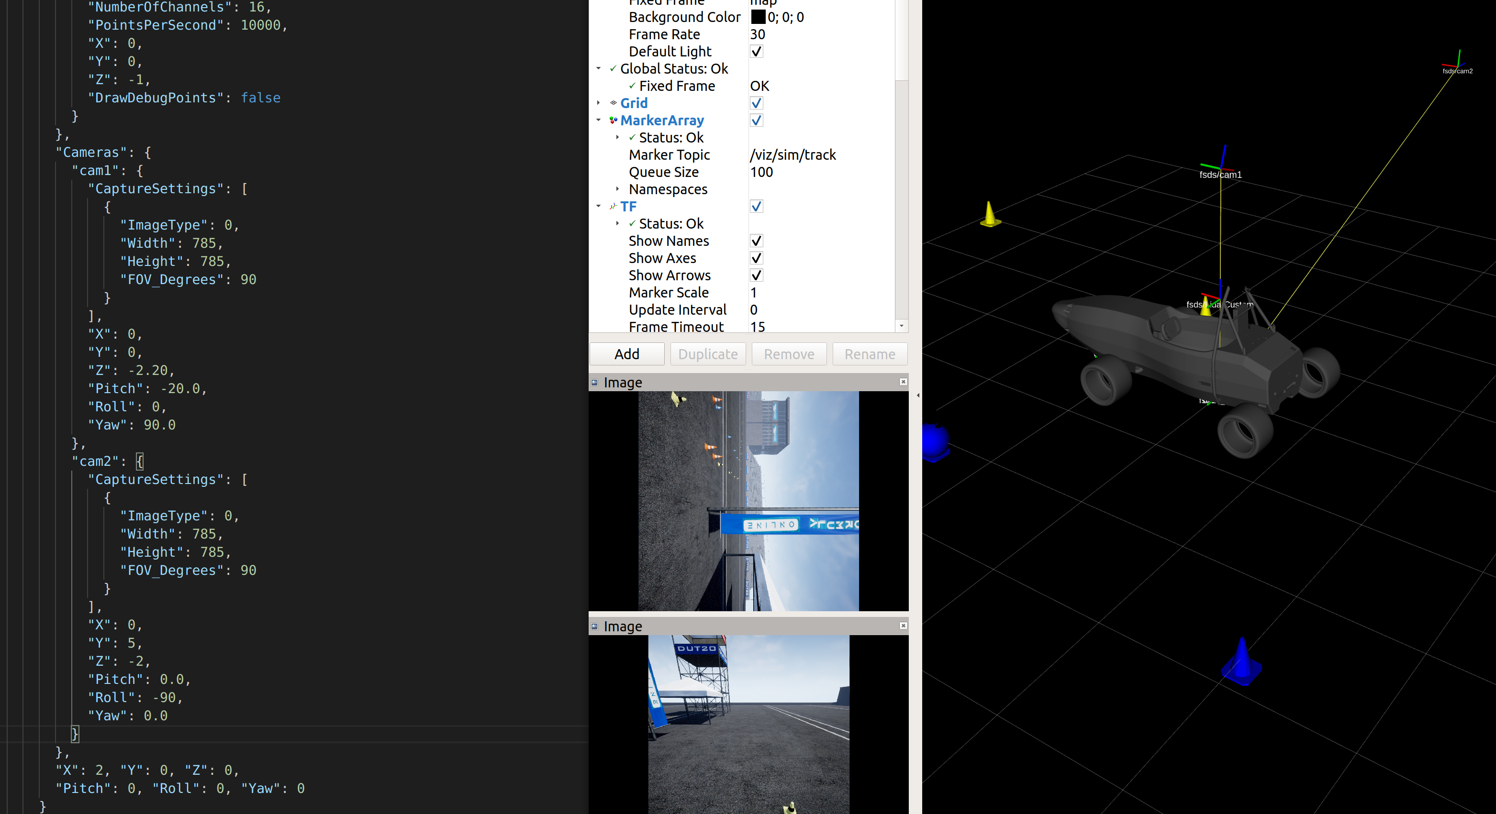Click the displays panel scroll-down arrow

point(901,326)
